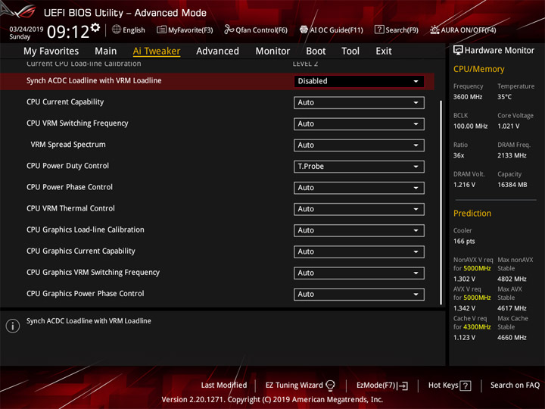Viewport: 545px width, 409px height.
Task: Open CPU Graphics Current Capability dropdown
Action: click(x=359, y=251)
